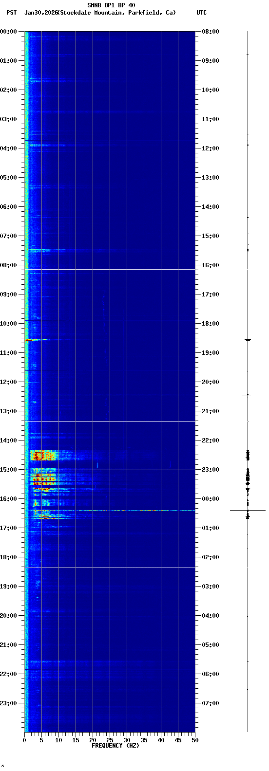This screenshot has height=771, width=269.
Task: Click the PST time label '12:00'
Action: pos(8,382)
